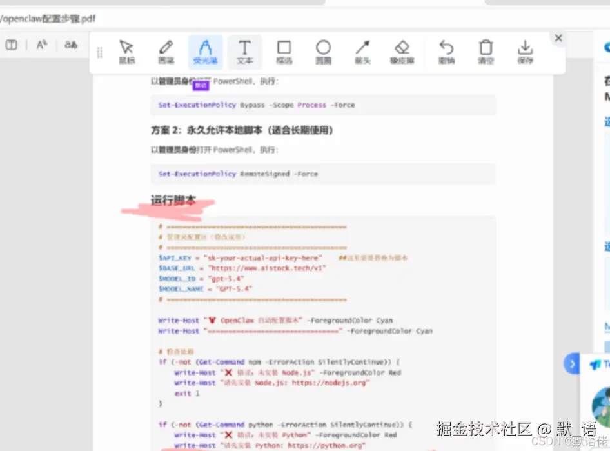Click the 运行脚本 heading
The height and width of the screenshot is (451, 610).
(173, 201)
